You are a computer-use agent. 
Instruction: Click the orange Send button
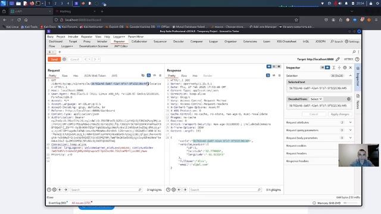(54, 59)
